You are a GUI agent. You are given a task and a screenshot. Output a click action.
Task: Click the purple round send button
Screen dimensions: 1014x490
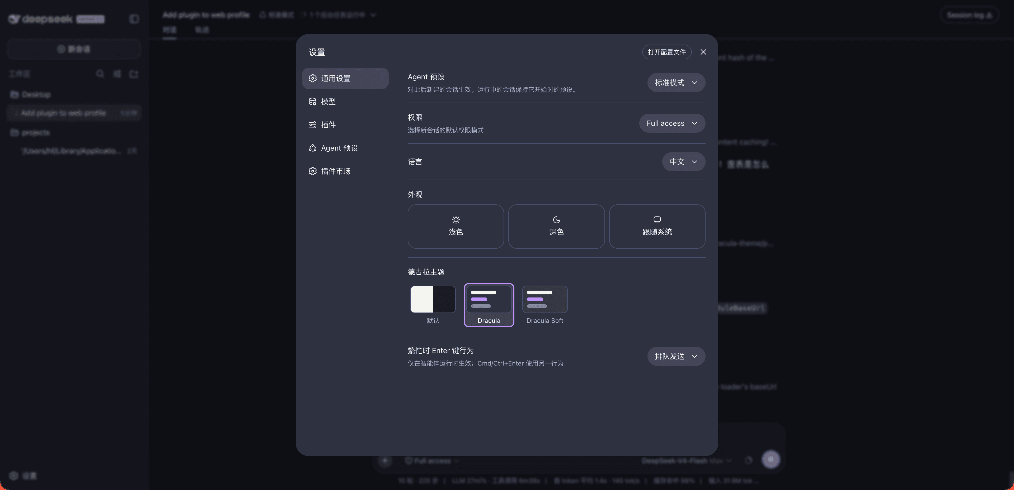click(771, 459)
